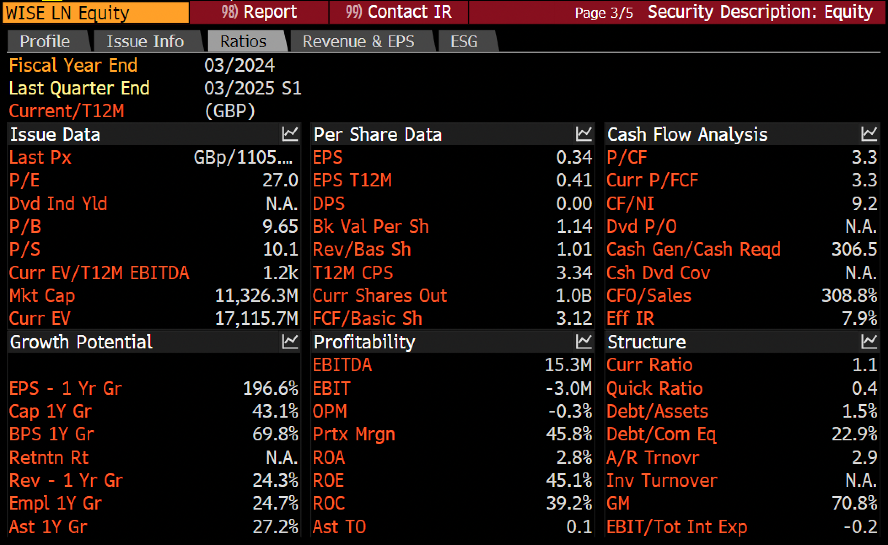
Task: Select the Mkt Cap field label
Action: pyautogui.click(x=42, y=296)
